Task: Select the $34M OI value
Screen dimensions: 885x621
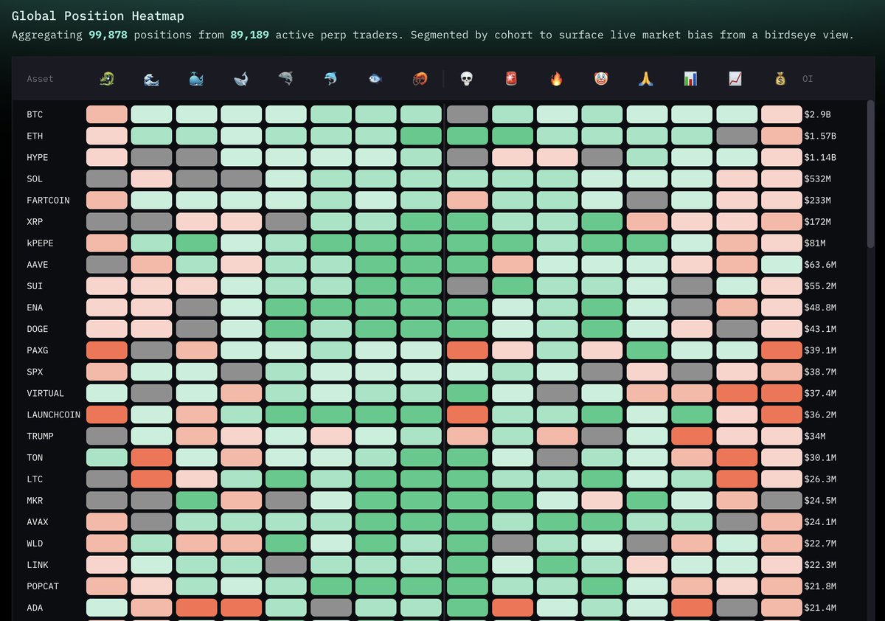Action: 815,436
